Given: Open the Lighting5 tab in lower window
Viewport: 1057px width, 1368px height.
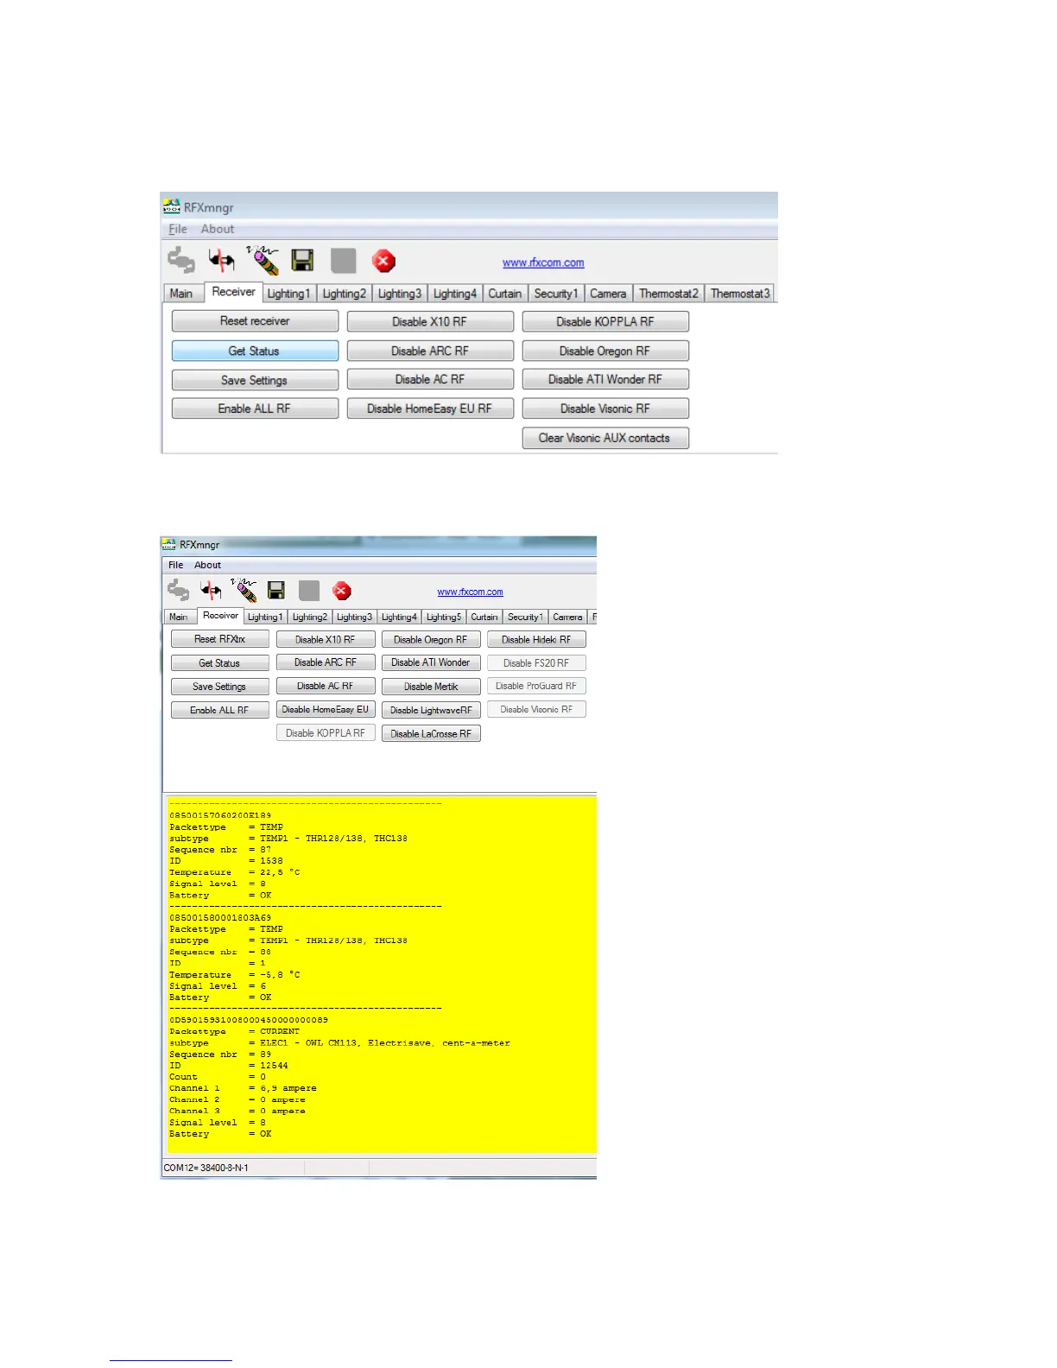Looking at the screenshot, I should 444,617.
